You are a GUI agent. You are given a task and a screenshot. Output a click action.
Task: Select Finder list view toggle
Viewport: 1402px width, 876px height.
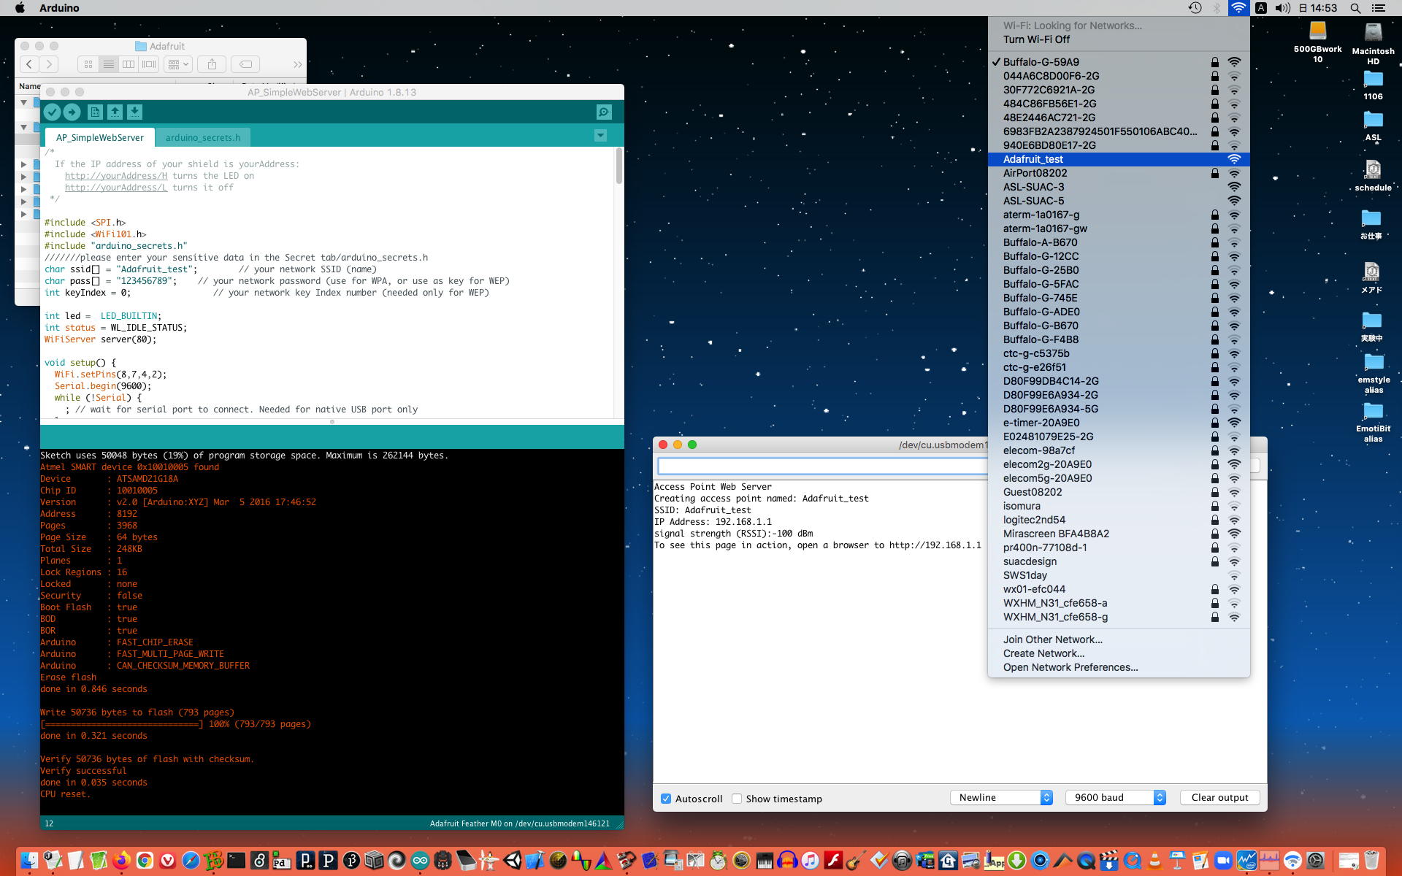pos(108,64)
